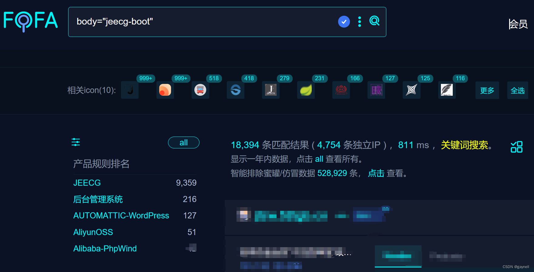Screen dimensions: 534x272
Task: Select AUTOMATTIC-WordPress in product ranking
Action: pos(121,215)
